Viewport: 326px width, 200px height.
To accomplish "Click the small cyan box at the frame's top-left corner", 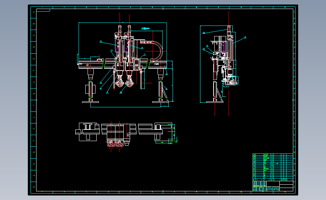I will click(x=43, y=10).
